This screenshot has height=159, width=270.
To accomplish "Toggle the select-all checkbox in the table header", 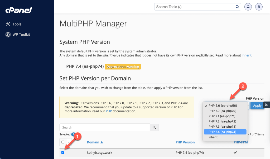I will pyautogui.click(x=62, y=142).
